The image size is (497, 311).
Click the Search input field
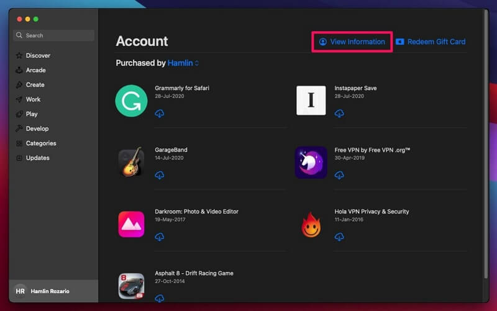pos(55,35)
